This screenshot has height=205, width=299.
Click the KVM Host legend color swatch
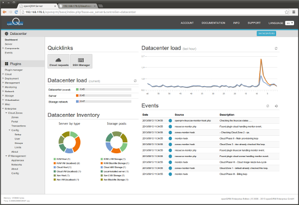tap(55, 159)
